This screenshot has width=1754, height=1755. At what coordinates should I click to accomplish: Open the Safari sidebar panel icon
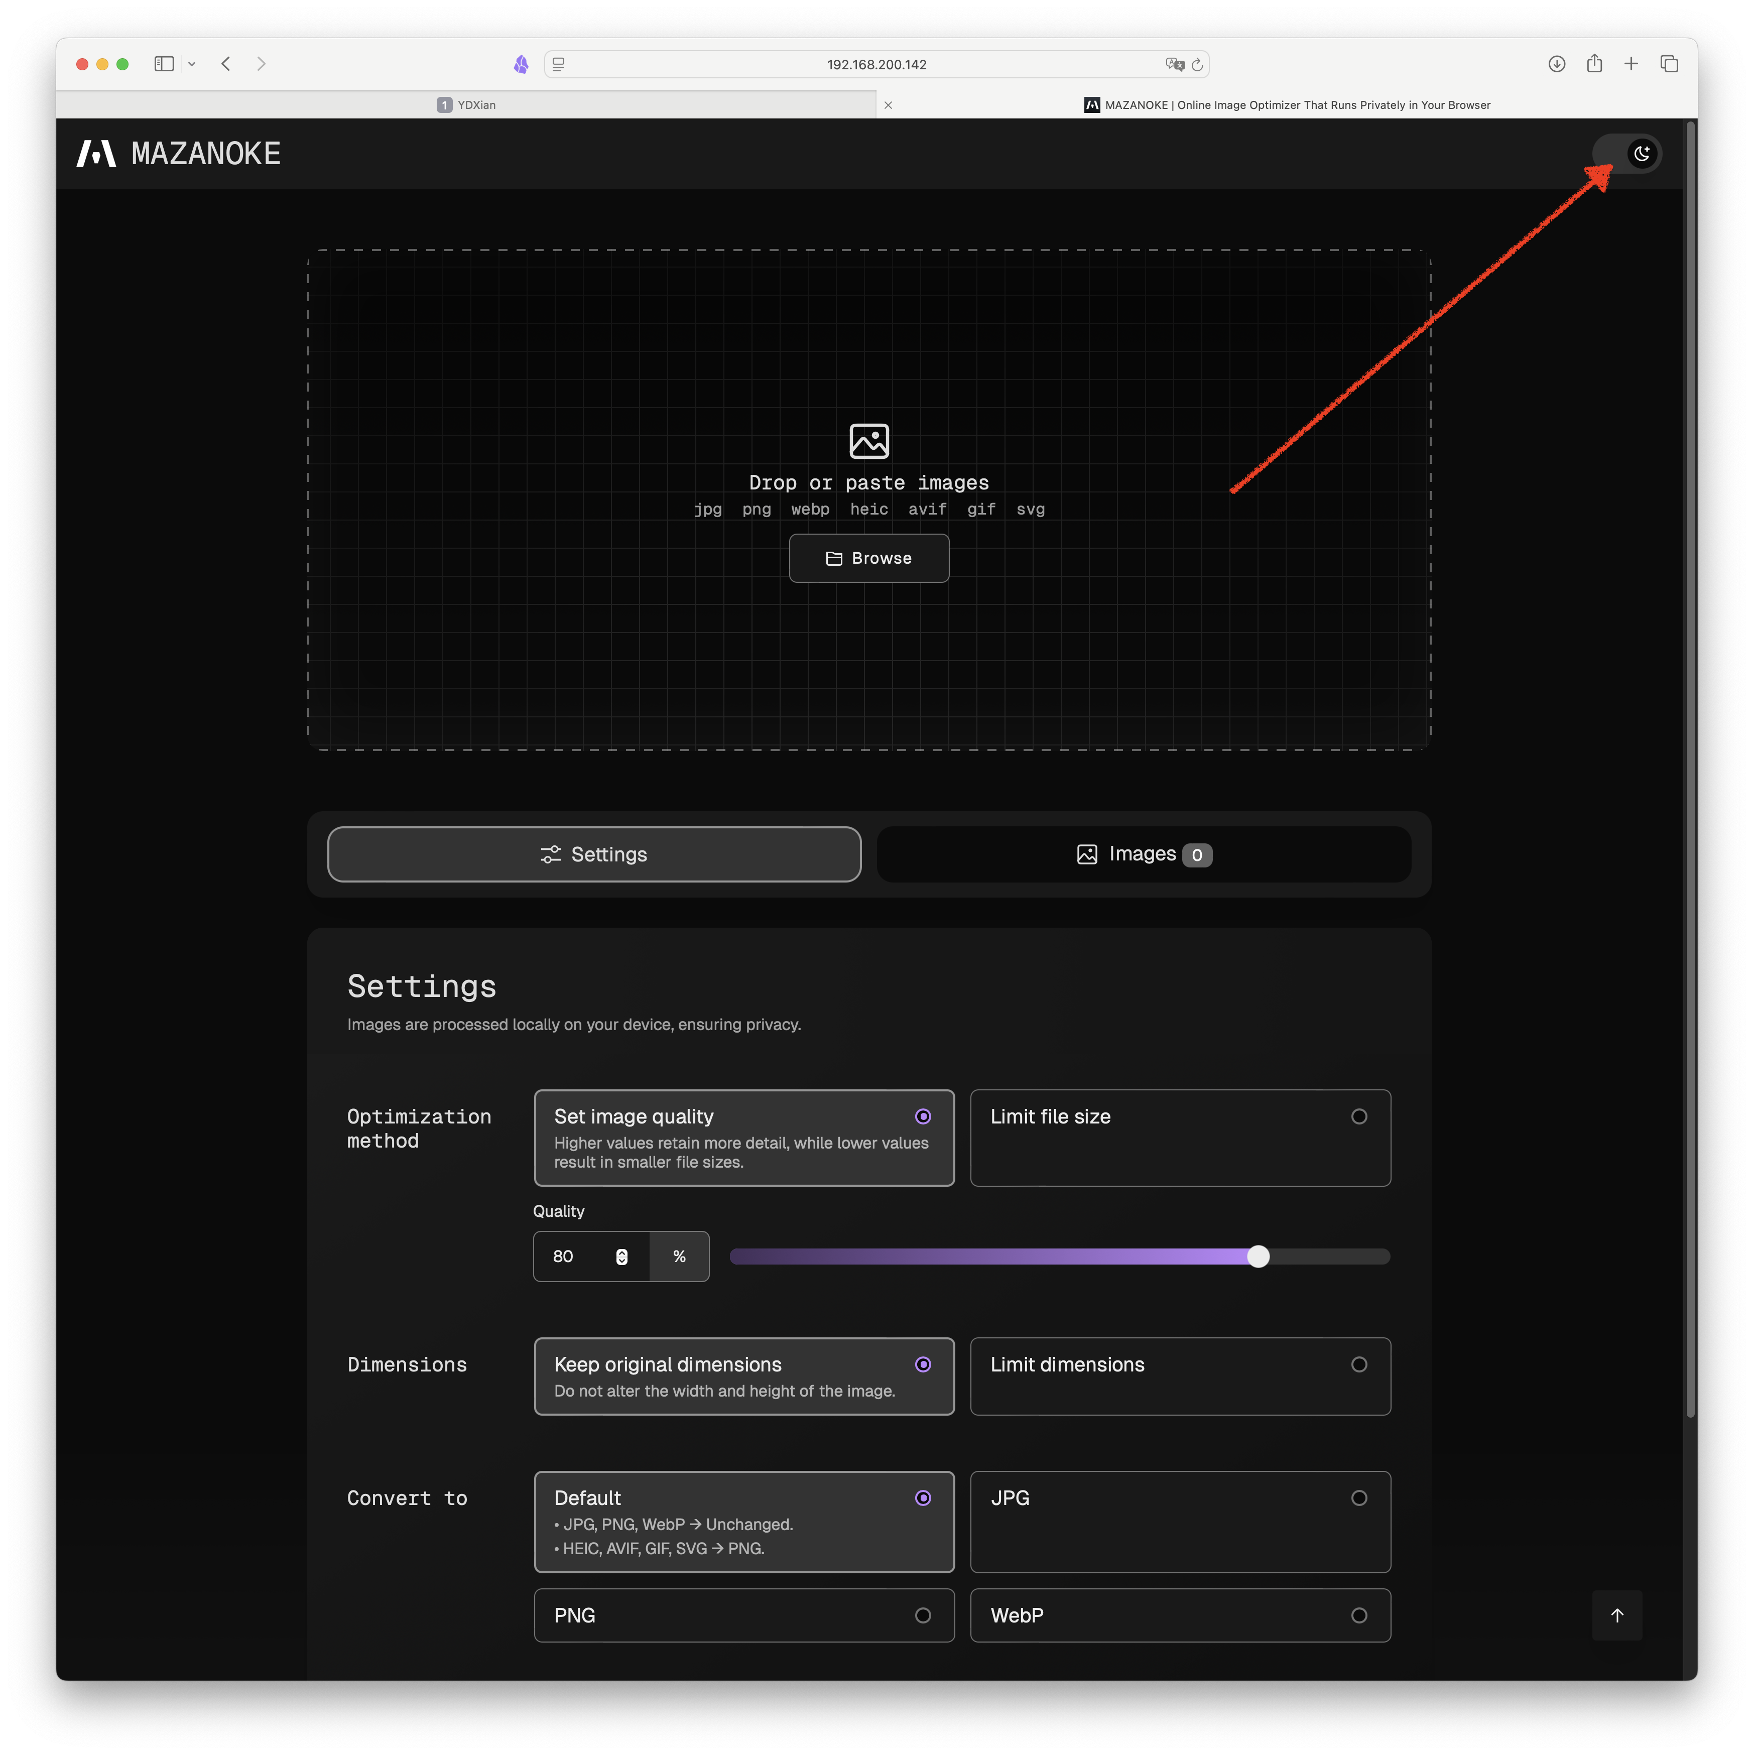click(x=164, y=64)
